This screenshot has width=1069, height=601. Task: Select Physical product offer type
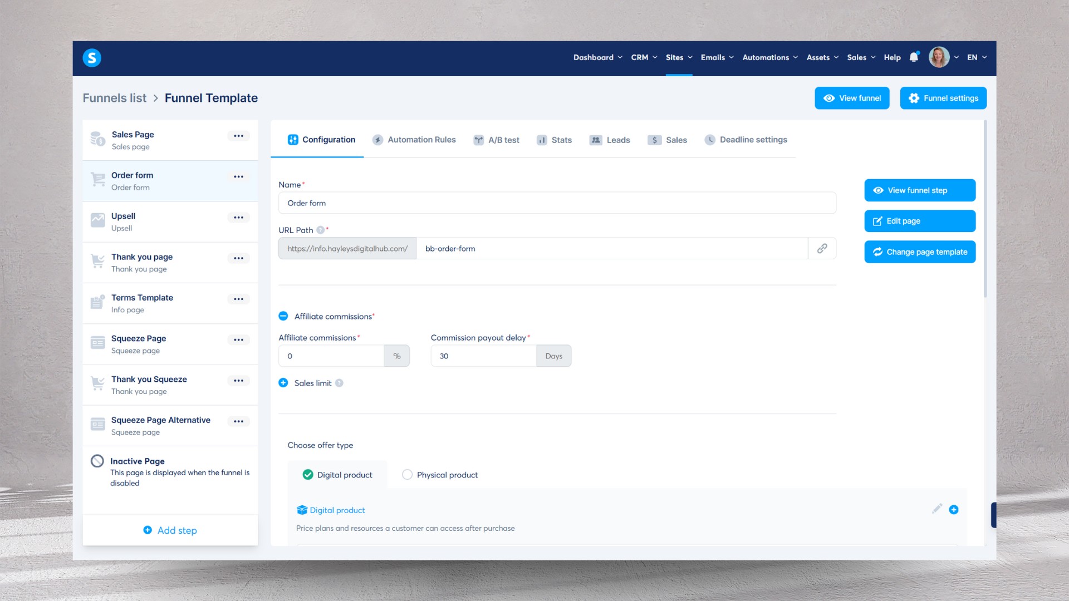(x=407, y=475)
